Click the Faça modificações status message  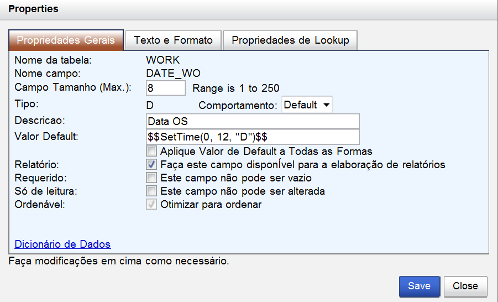pos(119,261)
